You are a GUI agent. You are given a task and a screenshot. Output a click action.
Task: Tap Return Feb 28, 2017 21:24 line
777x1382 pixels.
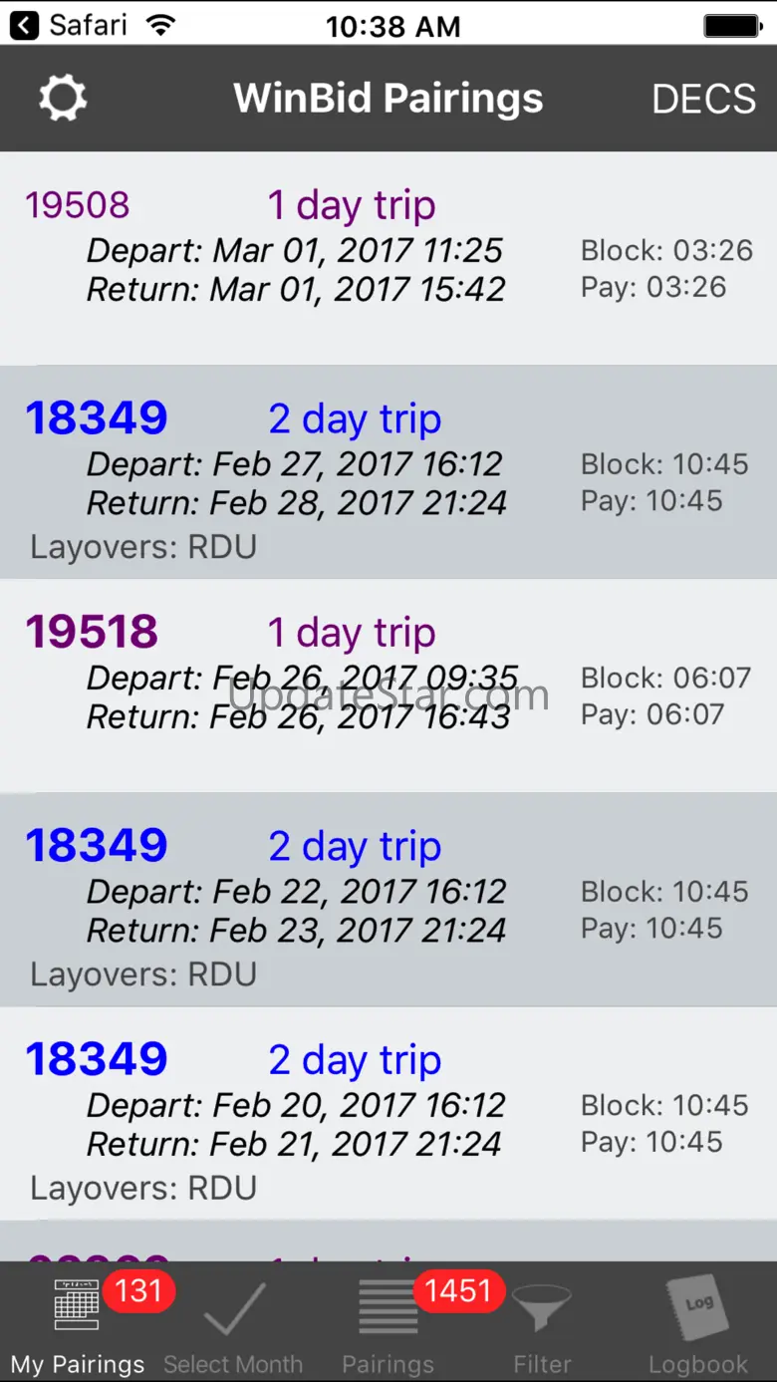[297, 503]
